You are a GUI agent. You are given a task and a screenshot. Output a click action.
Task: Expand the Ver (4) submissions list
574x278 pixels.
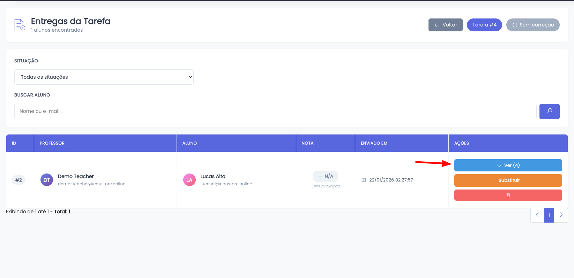click(x=508, y=165)
